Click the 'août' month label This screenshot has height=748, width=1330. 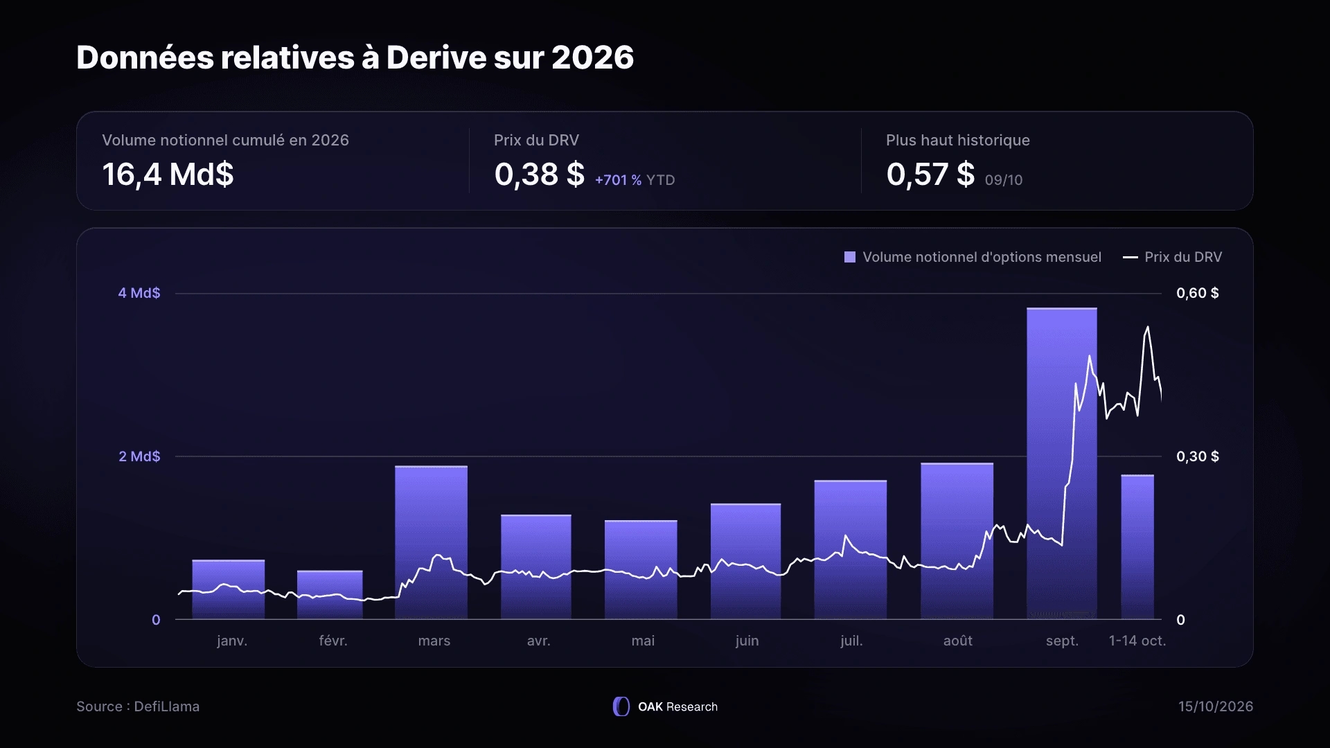958,641
